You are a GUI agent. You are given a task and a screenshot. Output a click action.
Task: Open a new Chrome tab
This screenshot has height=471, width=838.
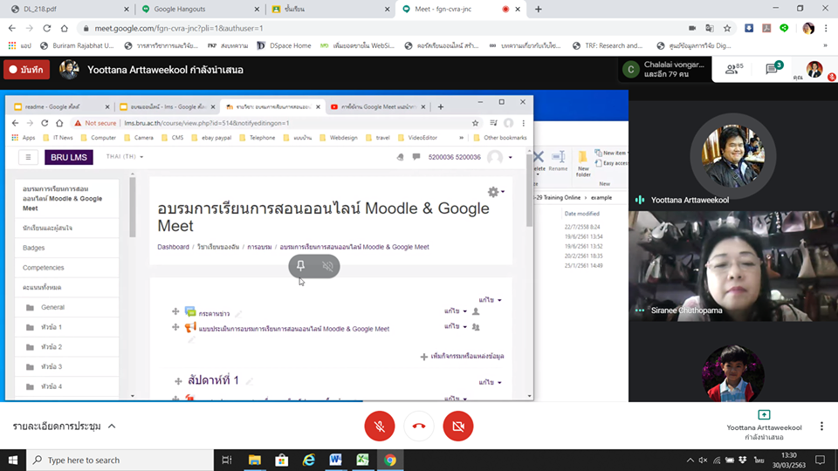click(x=539, y=9)
